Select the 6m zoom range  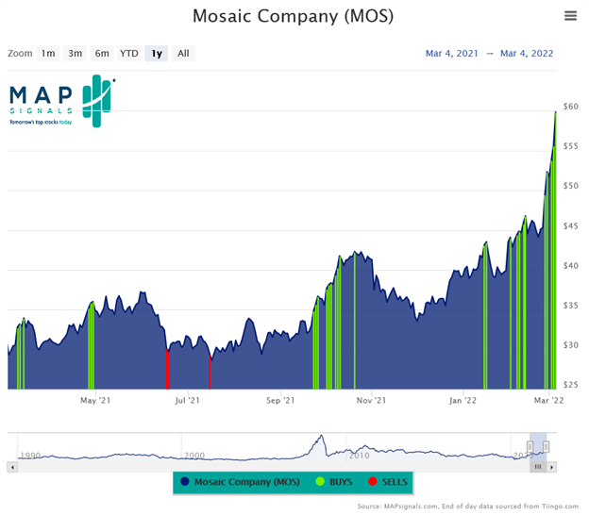pos(102,54)
